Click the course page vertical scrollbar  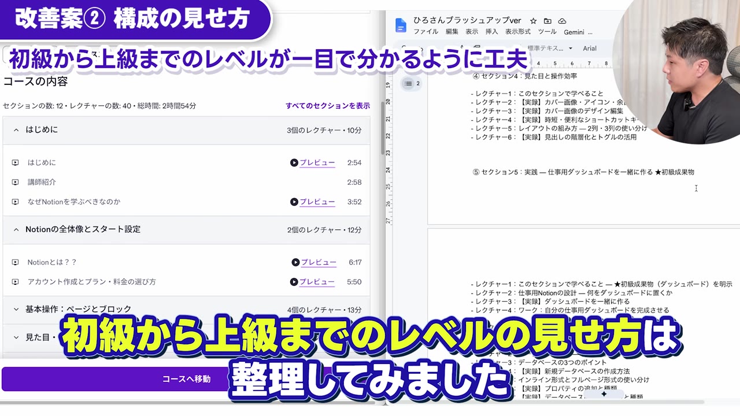382,128
